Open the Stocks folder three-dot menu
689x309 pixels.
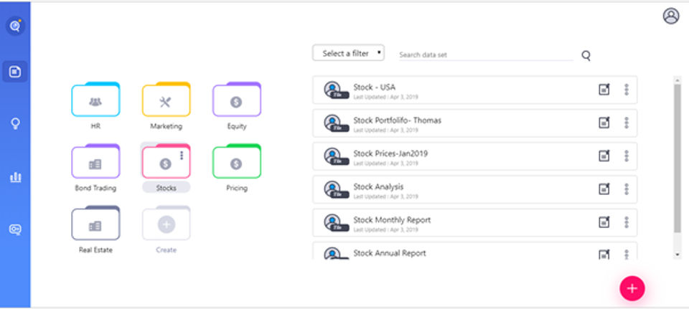pyautogui.click(x=182, y=156)
